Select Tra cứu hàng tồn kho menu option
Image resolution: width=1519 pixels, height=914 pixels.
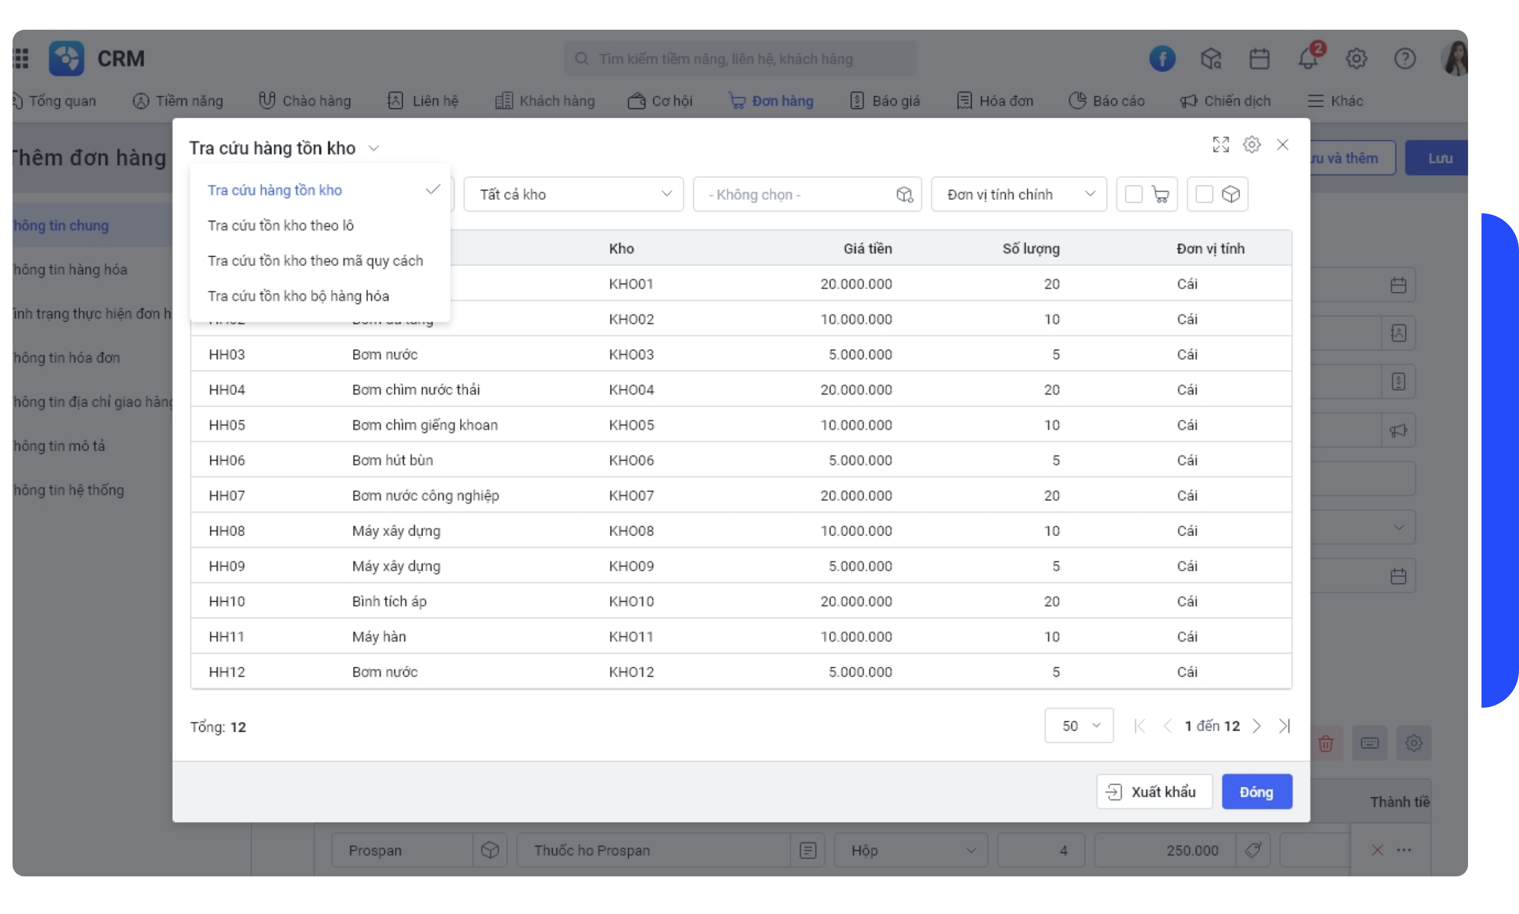tap(321, 190)
